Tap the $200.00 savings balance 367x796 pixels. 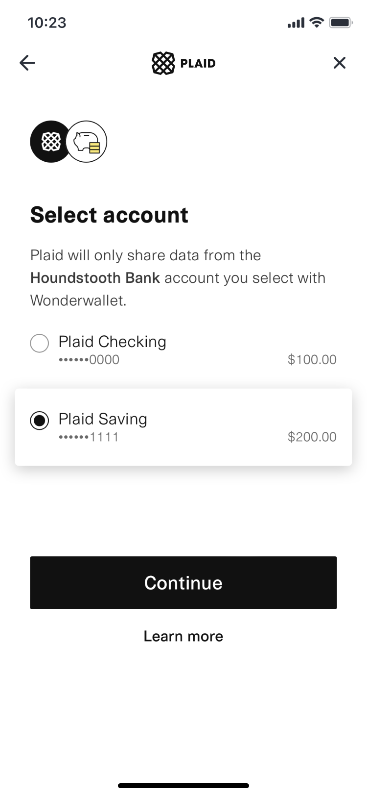(x=312, y=437)
